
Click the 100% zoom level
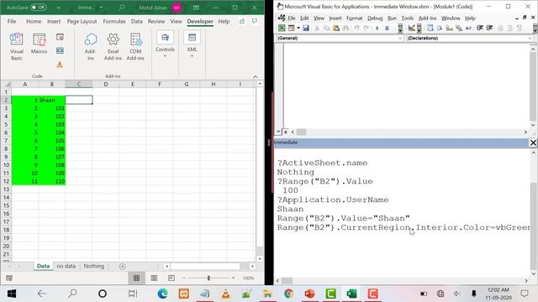point(249,278)
